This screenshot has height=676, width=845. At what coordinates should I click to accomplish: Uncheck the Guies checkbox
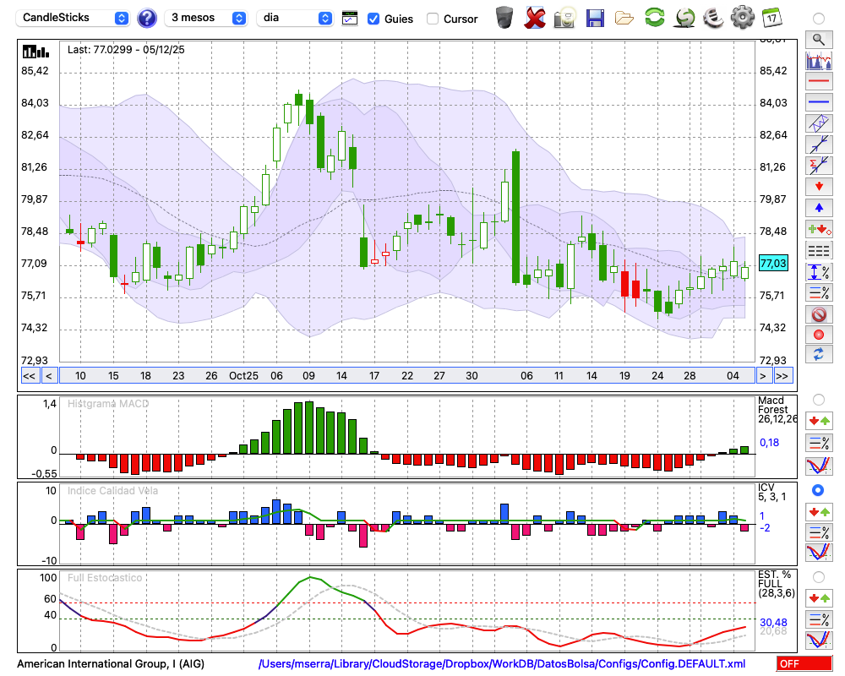[373, 19]
